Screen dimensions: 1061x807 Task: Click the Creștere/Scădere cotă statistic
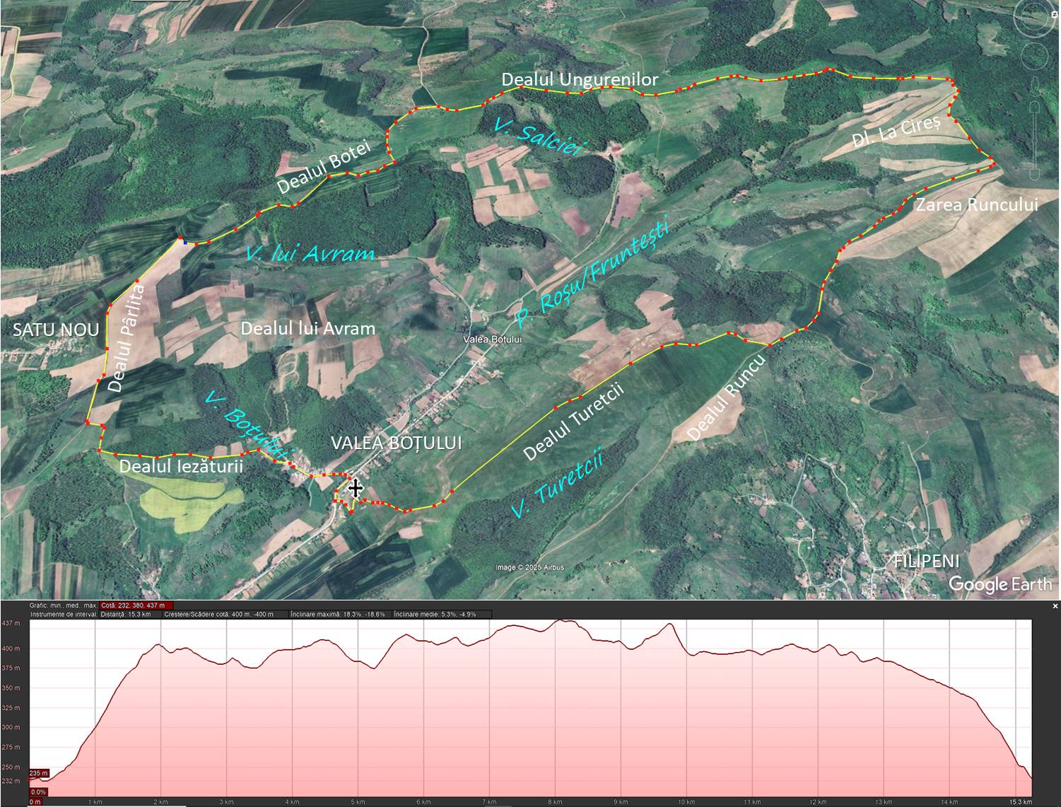(x=218, y=614)
